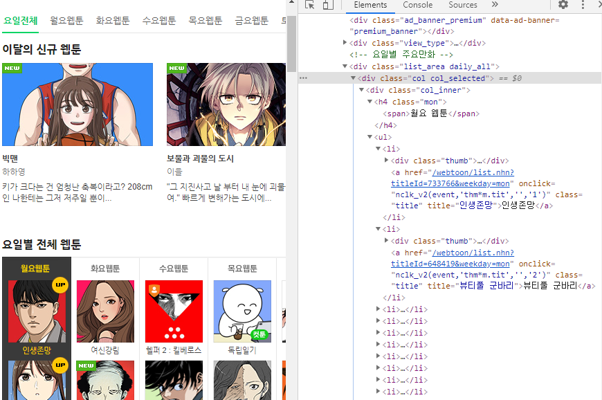This screenshot has width=602, height=400.
Task: Select the 금요웹툰 tab
Action: pyautogui.click(x=251, y=21)
